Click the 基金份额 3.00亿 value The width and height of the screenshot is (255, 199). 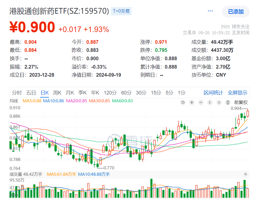tap(223, 59)
